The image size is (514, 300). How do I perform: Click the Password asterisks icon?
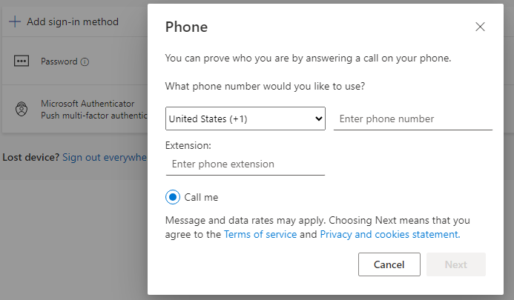pos(22,61)
